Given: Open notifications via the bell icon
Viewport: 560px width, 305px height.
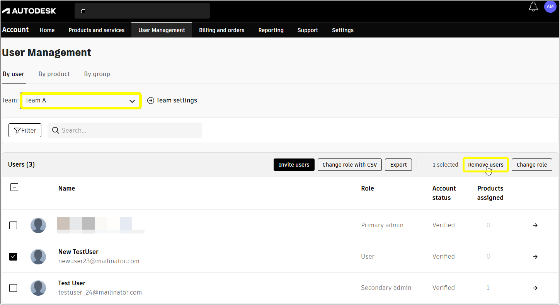Looking at the screenshot, I should click(533, 7).
